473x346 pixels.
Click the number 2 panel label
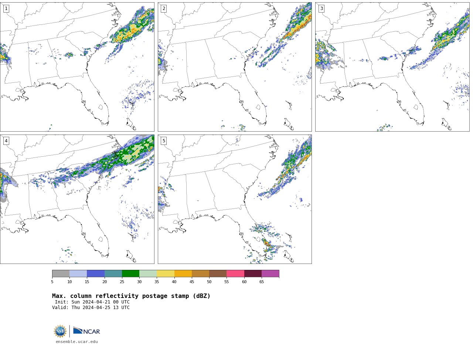click(x=164, y=9)
